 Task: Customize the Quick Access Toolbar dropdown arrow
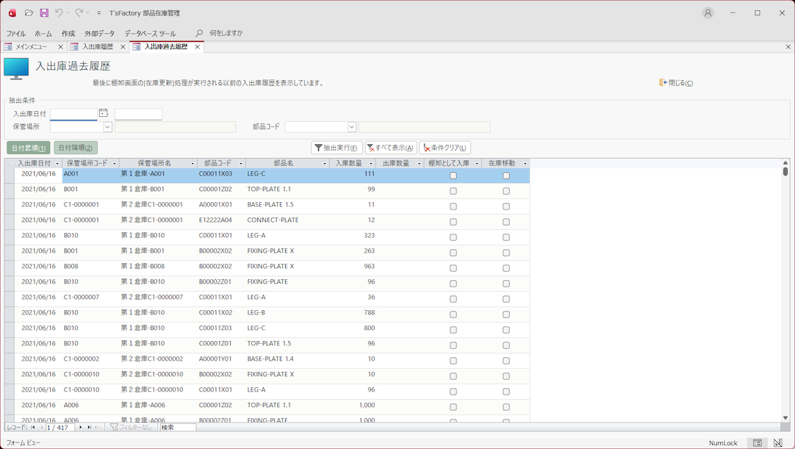coord(99,13)
